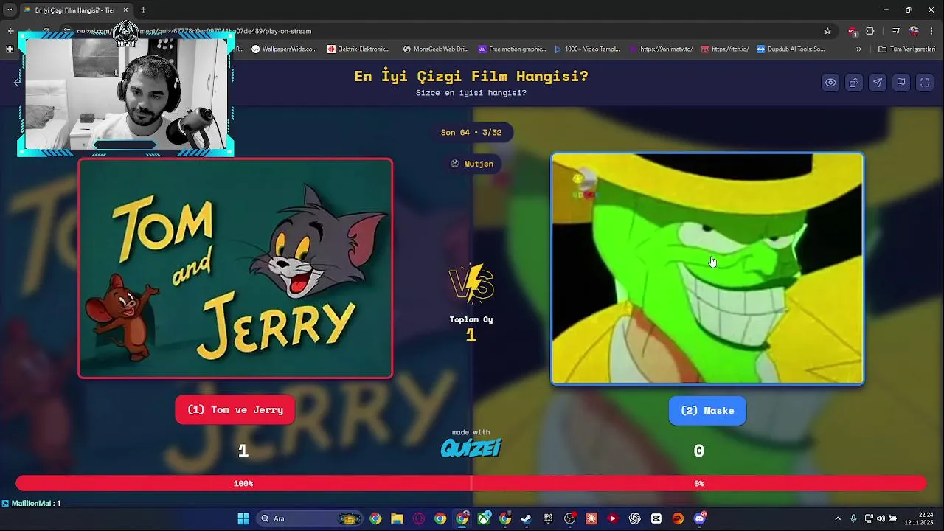
Task: Open the Chrome extensions puzzle icon
Action: pos(870,31)
